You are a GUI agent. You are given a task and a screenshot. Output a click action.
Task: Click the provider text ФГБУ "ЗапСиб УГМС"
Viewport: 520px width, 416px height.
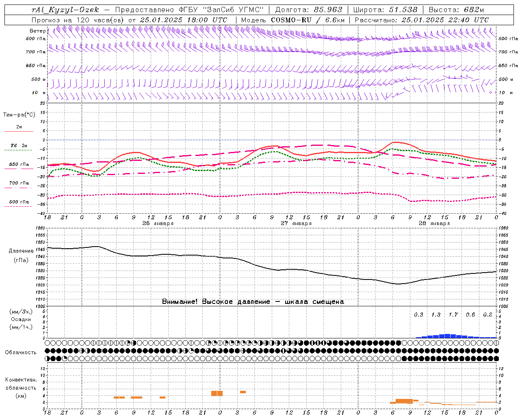click(x=221, y=10)
